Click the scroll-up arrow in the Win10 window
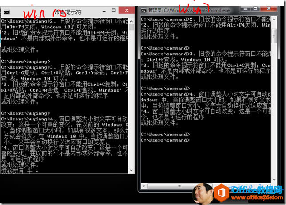This screenshot has width=286, height=205. coord(131,21)
